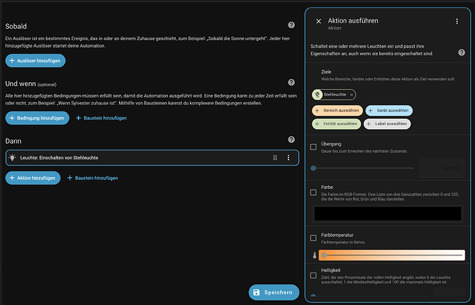
Task: Open the Leuchte action row overflow menu
Action: [288, 157]
